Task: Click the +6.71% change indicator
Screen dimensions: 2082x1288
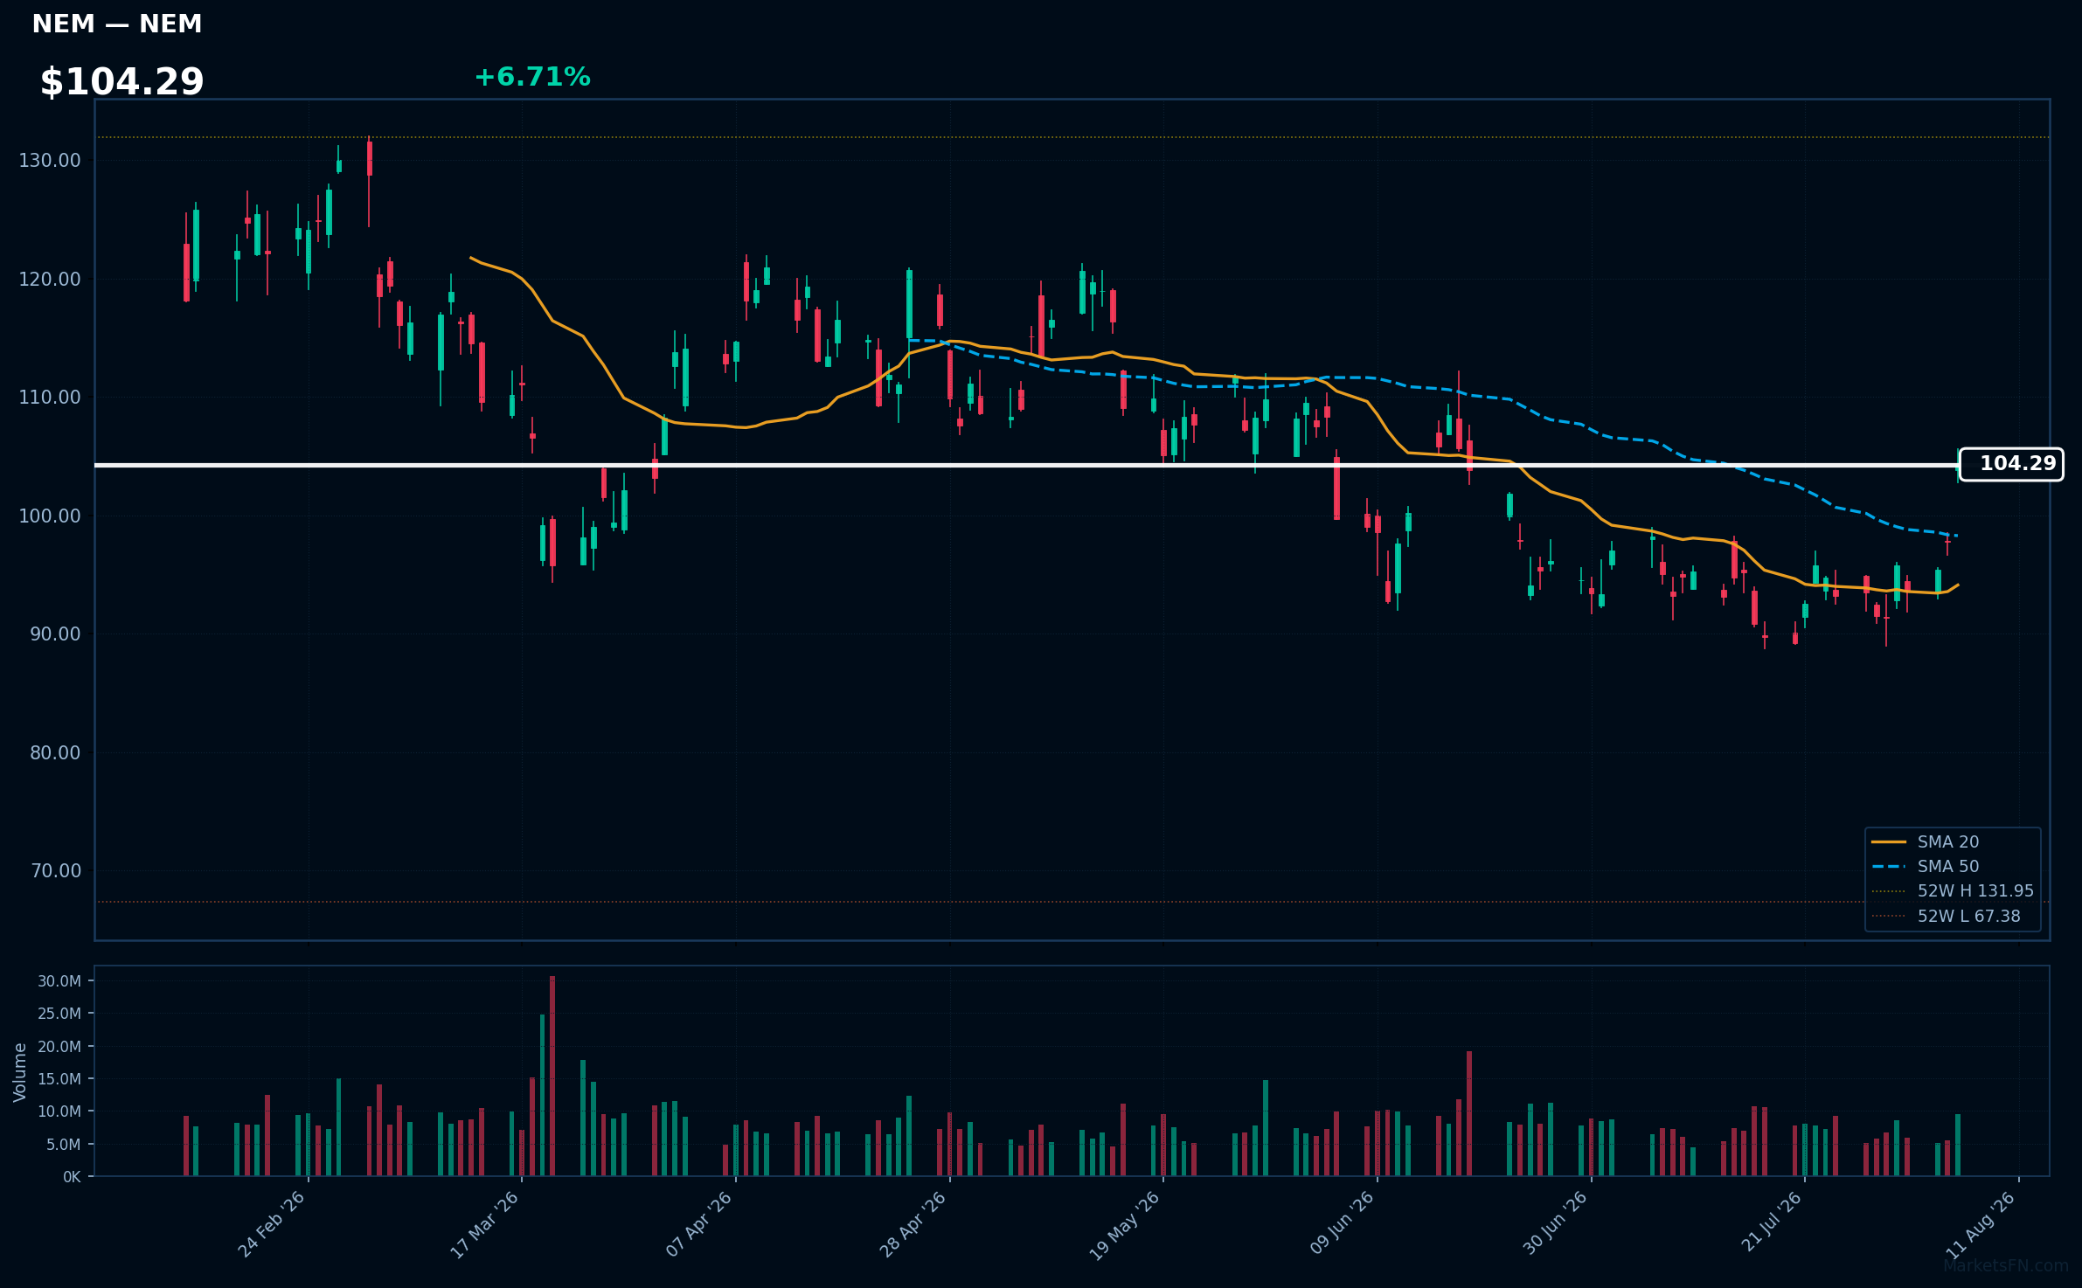Action: pyautogui.click(x=532, y=77)
